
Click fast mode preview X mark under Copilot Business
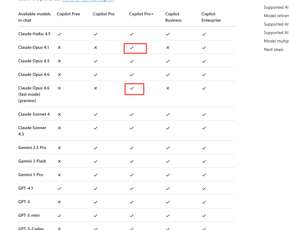click(x=168, y=88)
